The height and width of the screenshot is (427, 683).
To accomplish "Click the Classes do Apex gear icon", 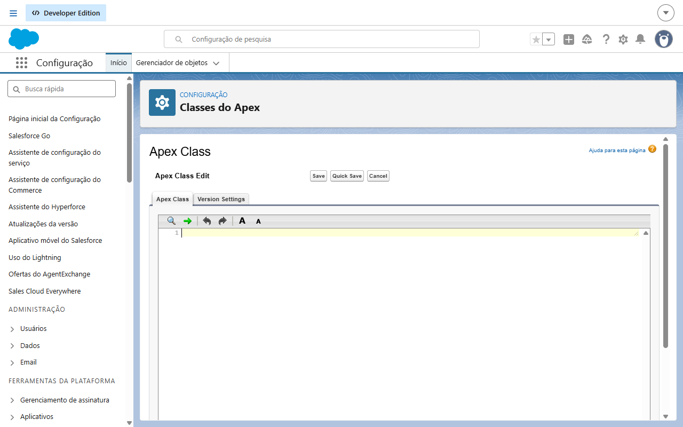I will 162,102.
